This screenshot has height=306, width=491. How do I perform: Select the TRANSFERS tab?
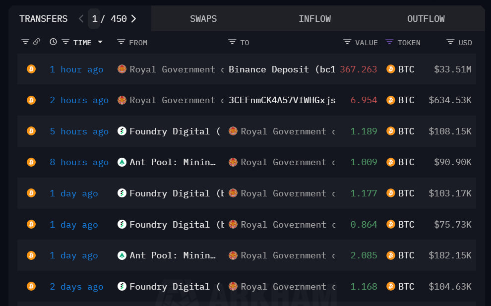[x=44, y=19]
